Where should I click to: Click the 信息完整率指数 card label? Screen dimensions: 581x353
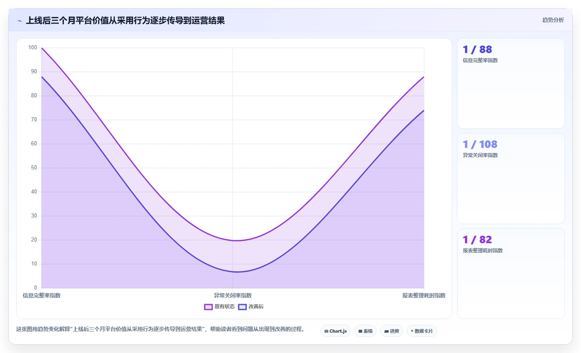coord(480,60)
